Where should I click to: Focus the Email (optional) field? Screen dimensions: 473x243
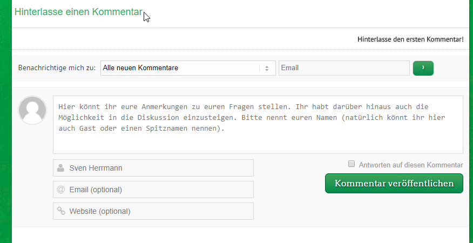coord(153,190)
